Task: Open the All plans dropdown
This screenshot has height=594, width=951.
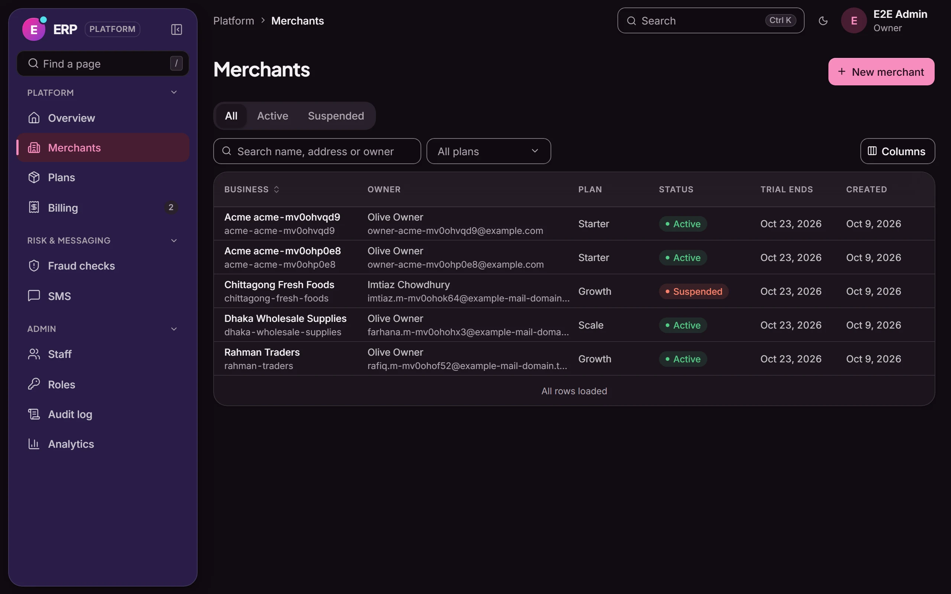Action: pyautogui.click(x=489, y=151)
